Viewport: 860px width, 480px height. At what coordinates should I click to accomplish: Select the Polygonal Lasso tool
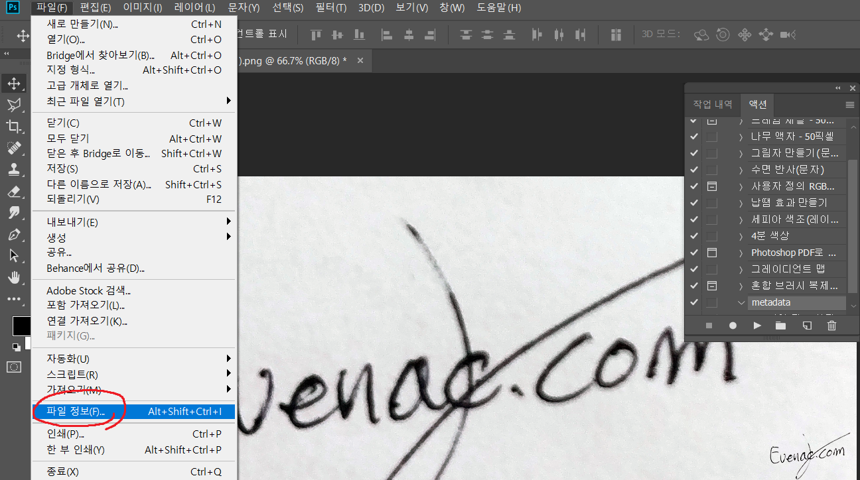pyautogui.click(x=14, y=105)
